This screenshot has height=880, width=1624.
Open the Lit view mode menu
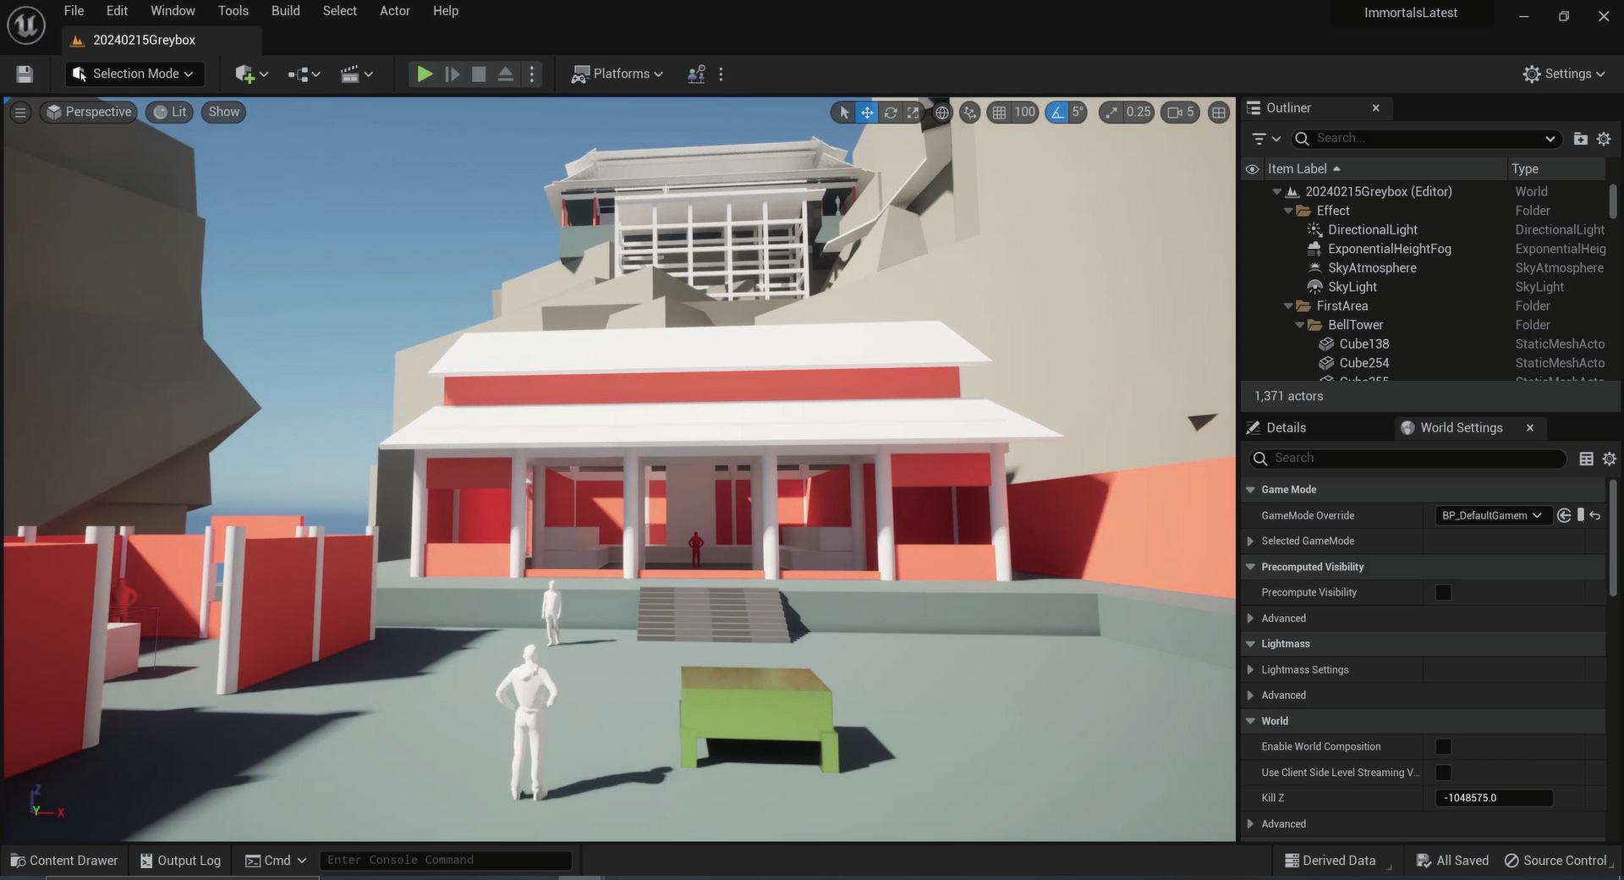point(169,112)
